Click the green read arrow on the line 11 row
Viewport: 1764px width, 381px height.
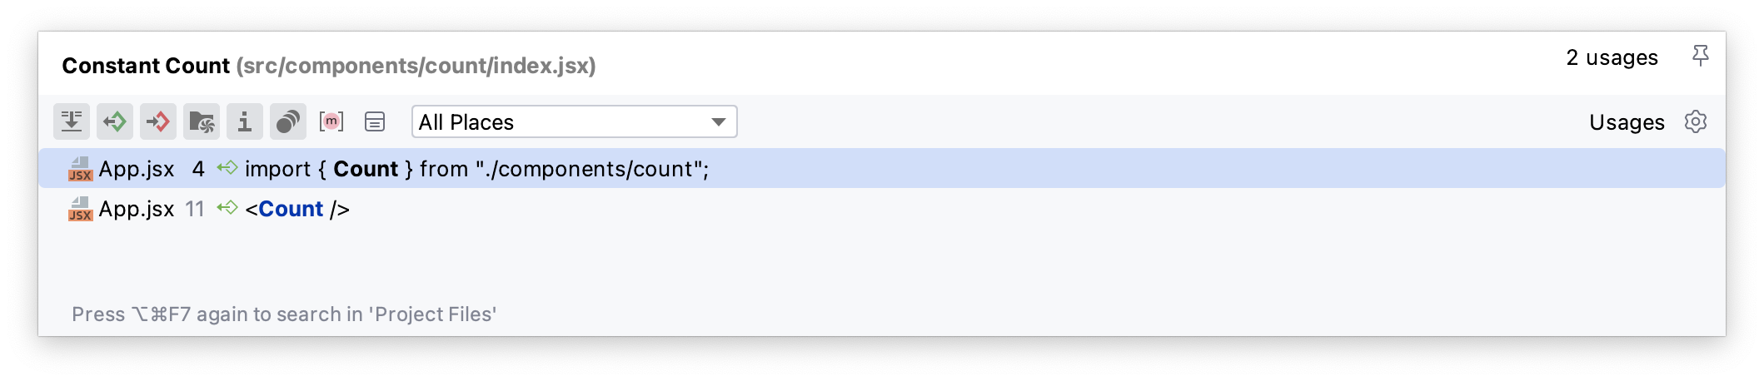227,208
